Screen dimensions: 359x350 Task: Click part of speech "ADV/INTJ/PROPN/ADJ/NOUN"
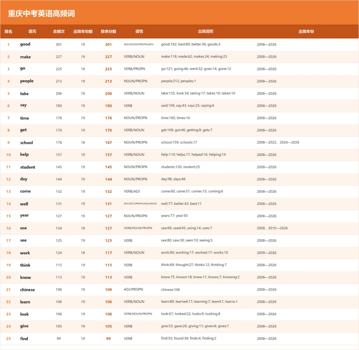pyautogui.click(x=140, y=204)
